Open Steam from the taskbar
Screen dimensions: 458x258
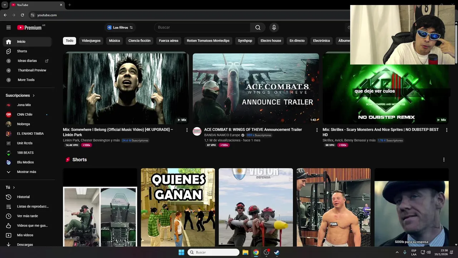[x=277, y=252]
